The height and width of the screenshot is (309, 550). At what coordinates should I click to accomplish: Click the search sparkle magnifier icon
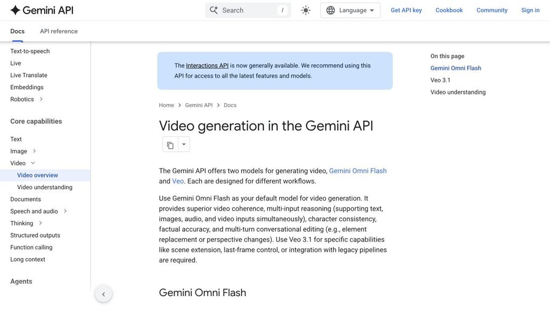point(214,10)
